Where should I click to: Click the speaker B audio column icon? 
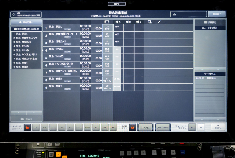(x=128, y=22)
